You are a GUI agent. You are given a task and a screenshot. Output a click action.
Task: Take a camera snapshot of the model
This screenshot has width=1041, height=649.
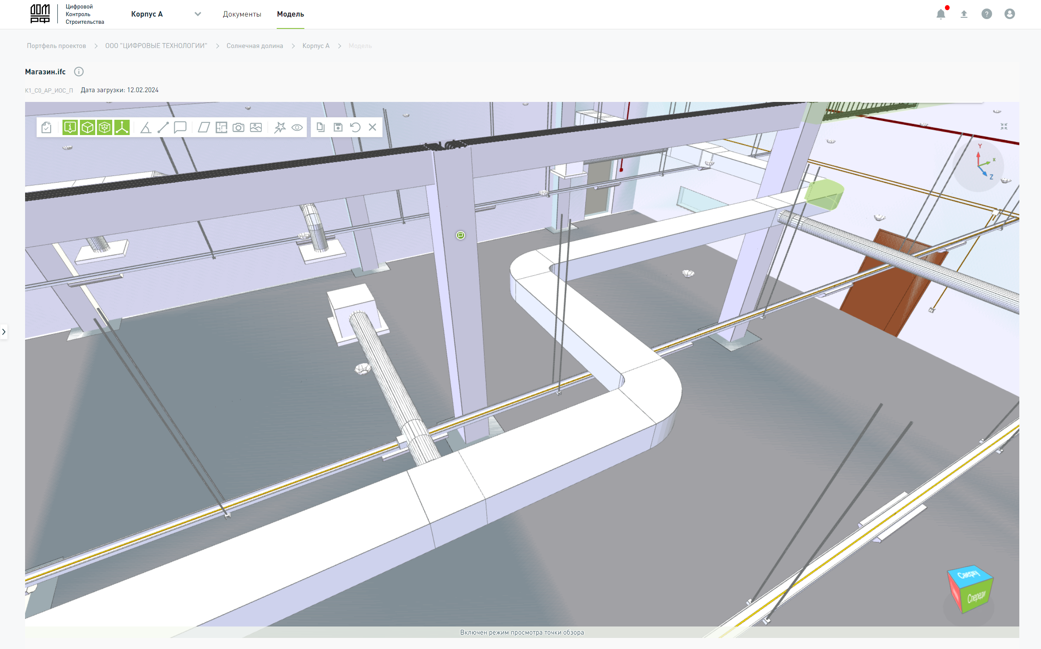[x=238, y=127]
